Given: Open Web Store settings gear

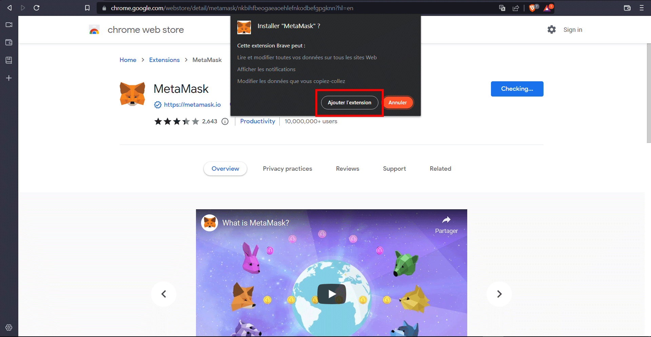Looking at the screenshot, I should [x=552, y=29].
